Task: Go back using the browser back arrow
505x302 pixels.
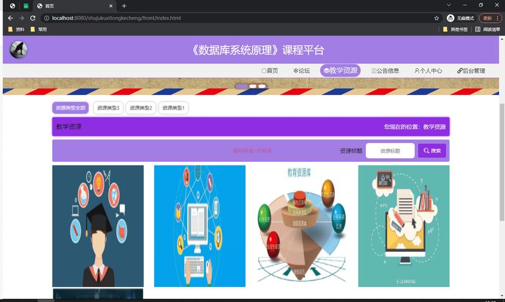Action: [x=10, y=18]
